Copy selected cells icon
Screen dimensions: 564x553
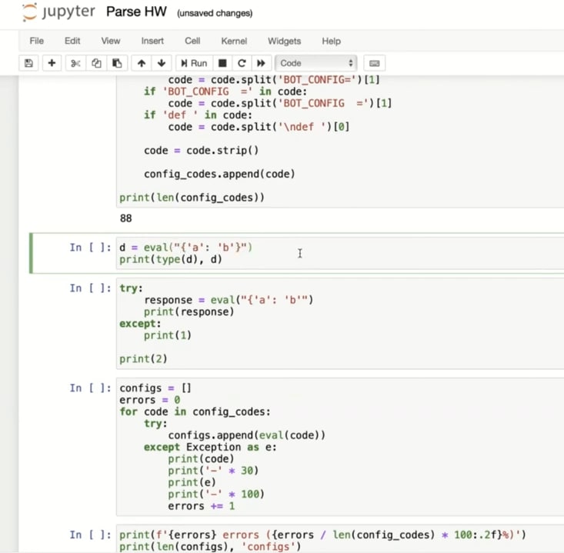[x=96, y=63]
